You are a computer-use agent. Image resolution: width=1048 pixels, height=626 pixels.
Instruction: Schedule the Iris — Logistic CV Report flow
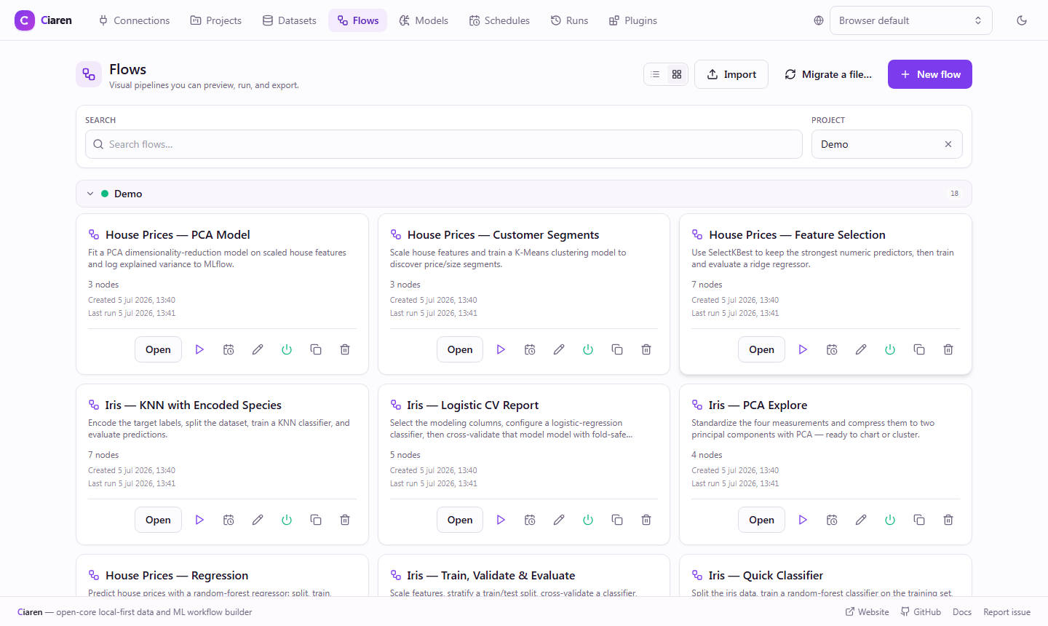click(x=530, y=520)
